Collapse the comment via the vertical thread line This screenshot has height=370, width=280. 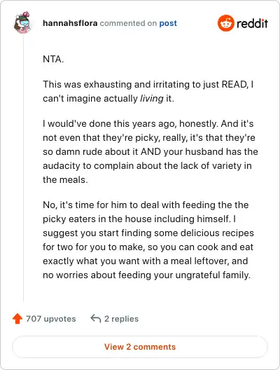pyautogui.click(x=24, y=169)
